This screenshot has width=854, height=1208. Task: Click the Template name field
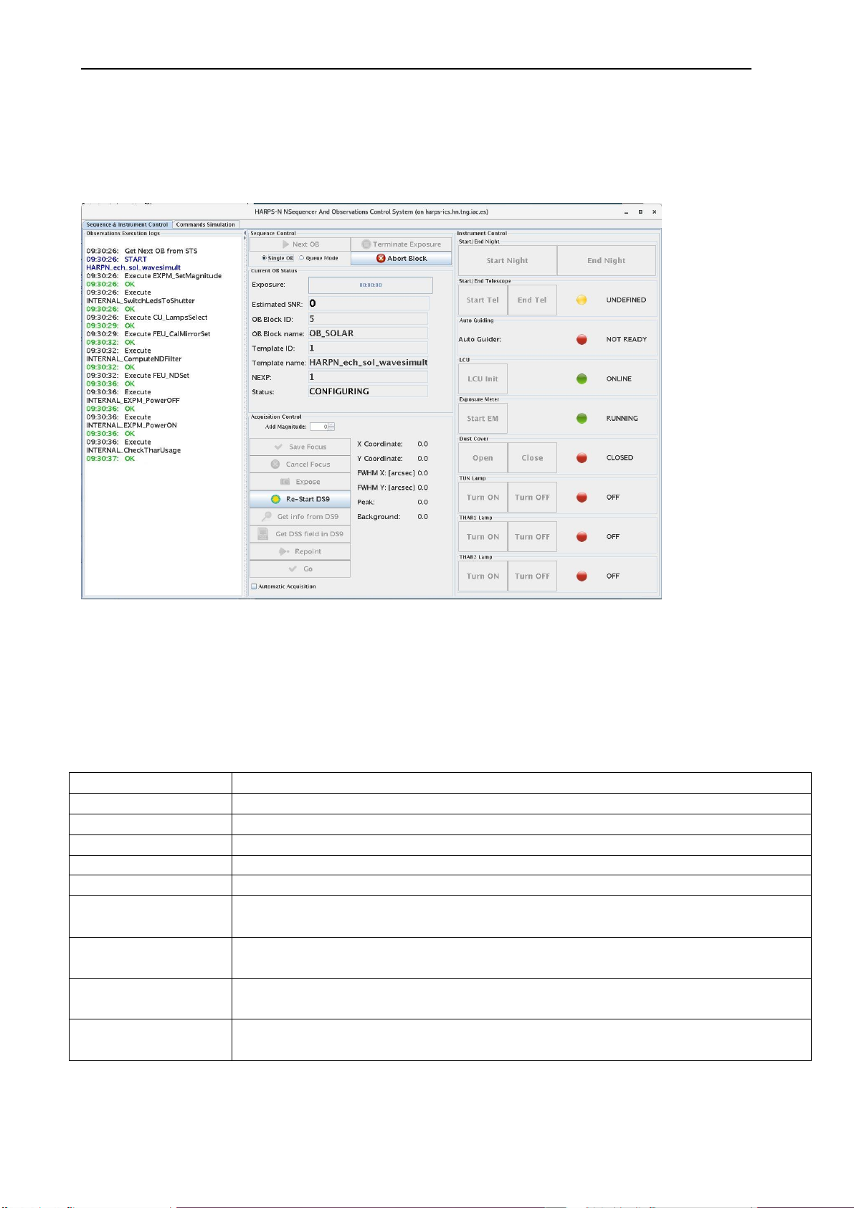coord(368,363)
